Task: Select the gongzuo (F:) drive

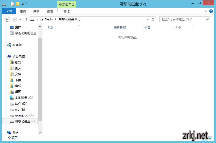Action: tap(24, 115)
